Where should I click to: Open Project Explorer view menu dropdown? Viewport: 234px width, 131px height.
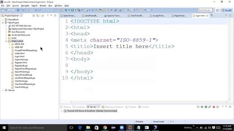(x=48, y=15)
